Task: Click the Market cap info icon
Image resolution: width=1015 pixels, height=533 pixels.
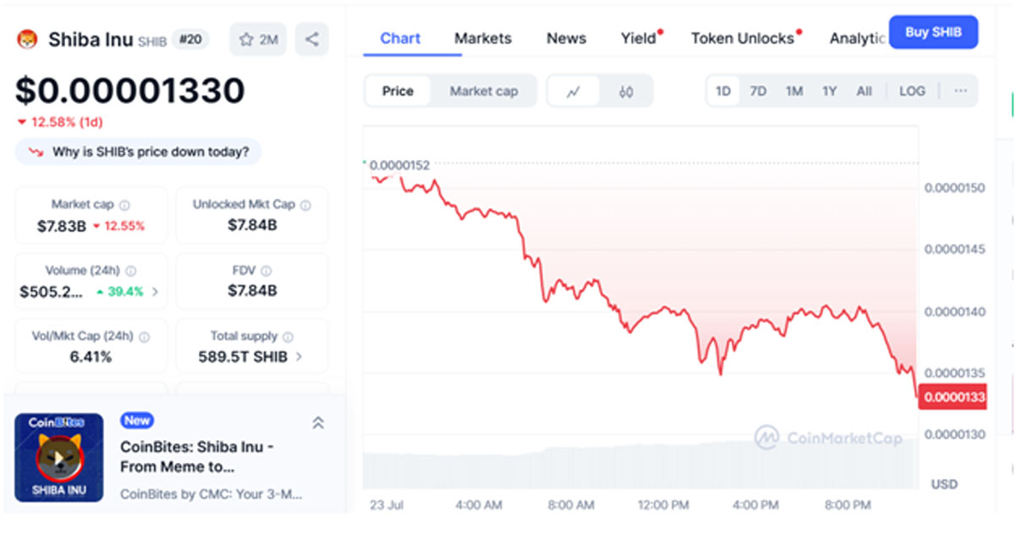Action: pyautogui.click(x=124, y=205)
